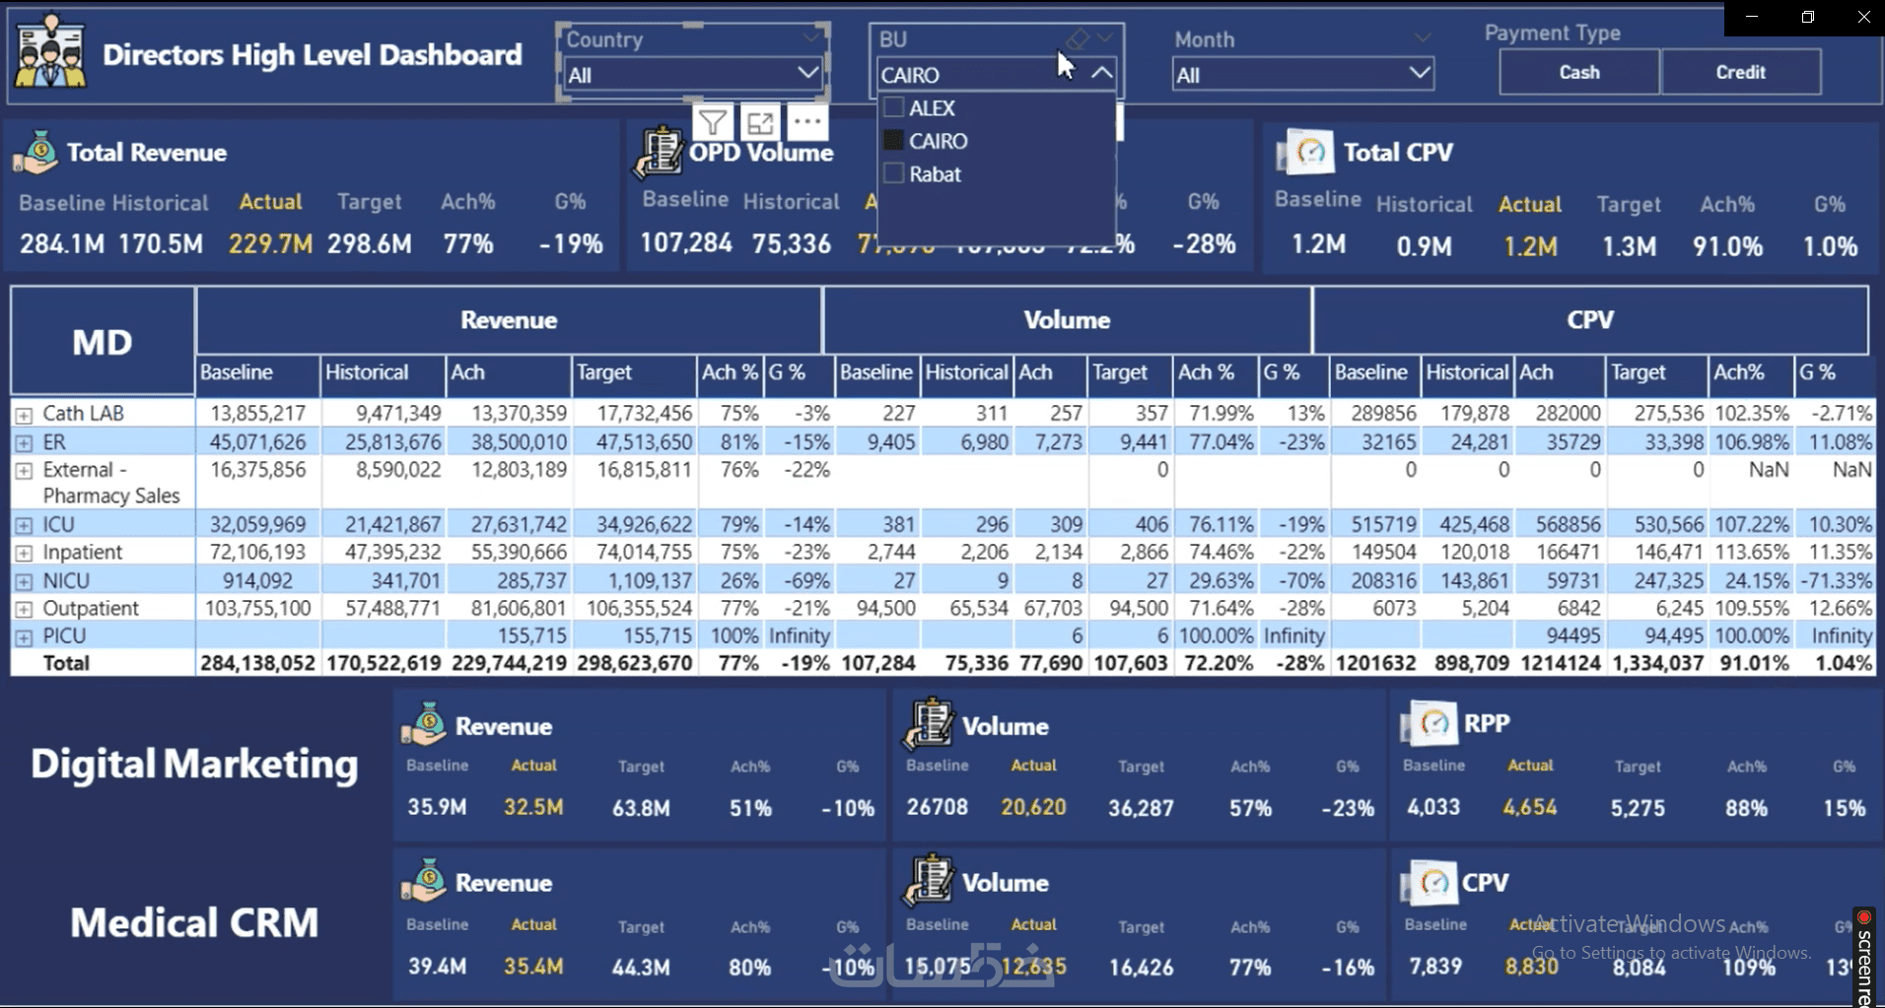Expand the ICU row

coord(24,525)
